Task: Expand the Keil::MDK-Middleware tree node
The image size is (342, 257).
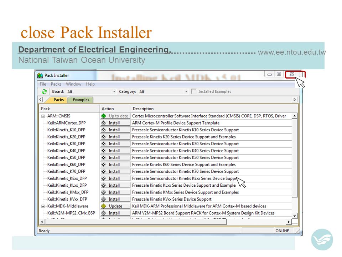Action: tap(43, 206)
